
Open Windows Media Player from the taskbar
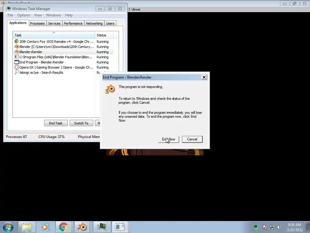(x=45, y=227)
